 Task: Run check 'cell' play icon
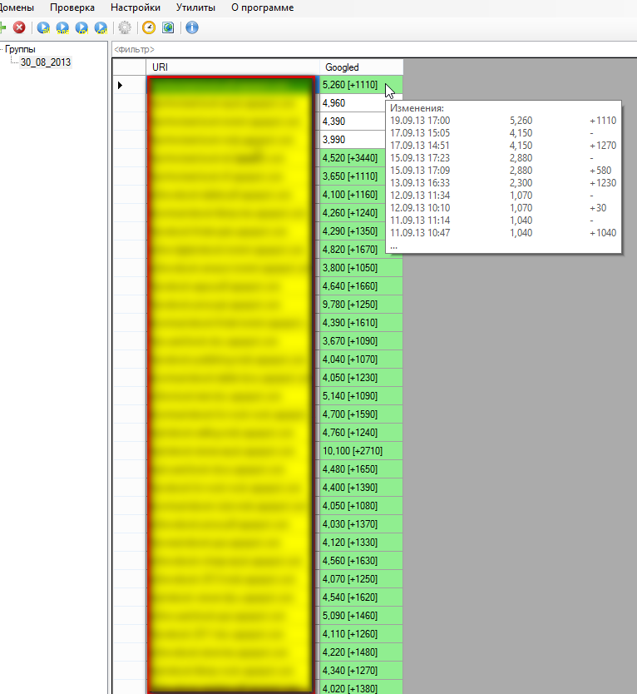(101, 27)
